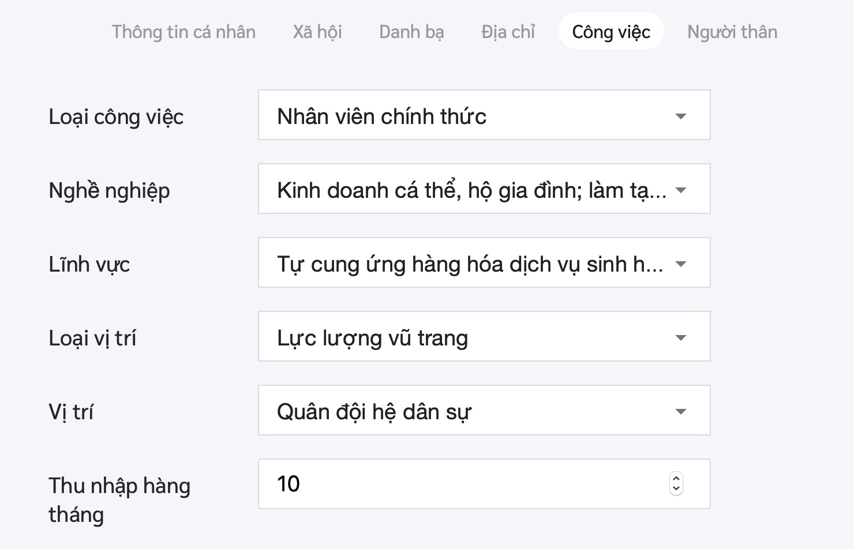The height and width of the screenshot is (549, 854).
Task: Select the Địa chỉ tab
Action: (508, 32)
